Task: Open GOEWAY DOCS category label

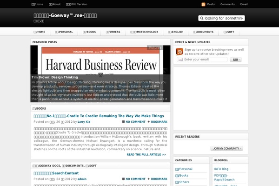Action: tap(46, 166)
